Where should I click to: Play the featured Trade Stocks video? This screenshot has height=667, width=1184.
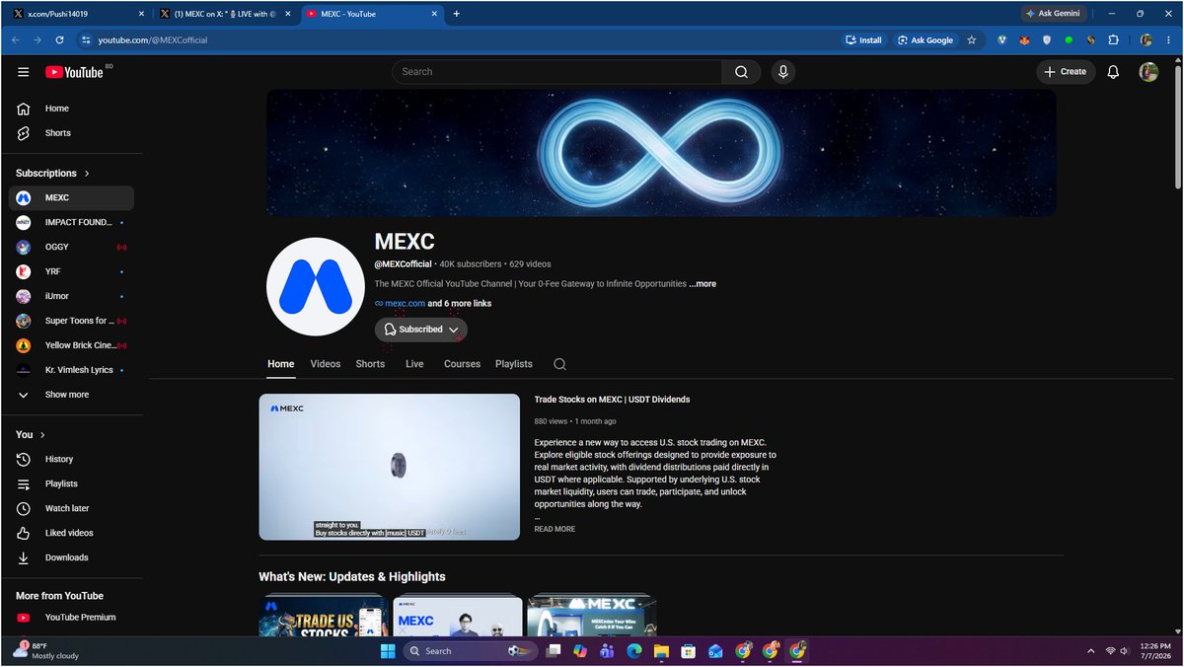(390, 468)
